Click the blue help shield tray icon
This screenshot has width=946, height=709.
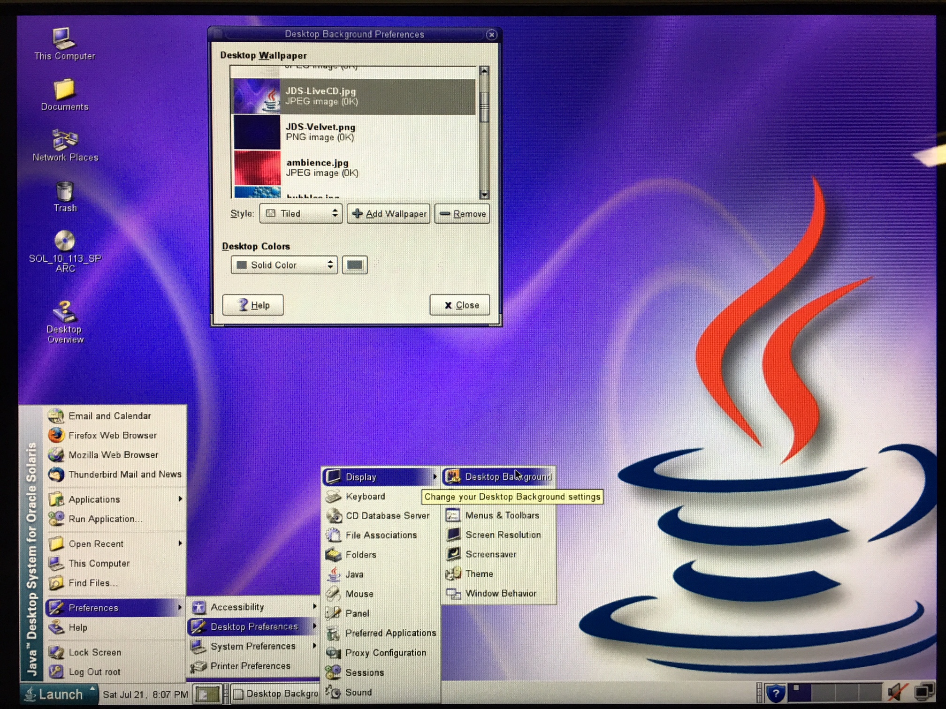tap(775, 693)
